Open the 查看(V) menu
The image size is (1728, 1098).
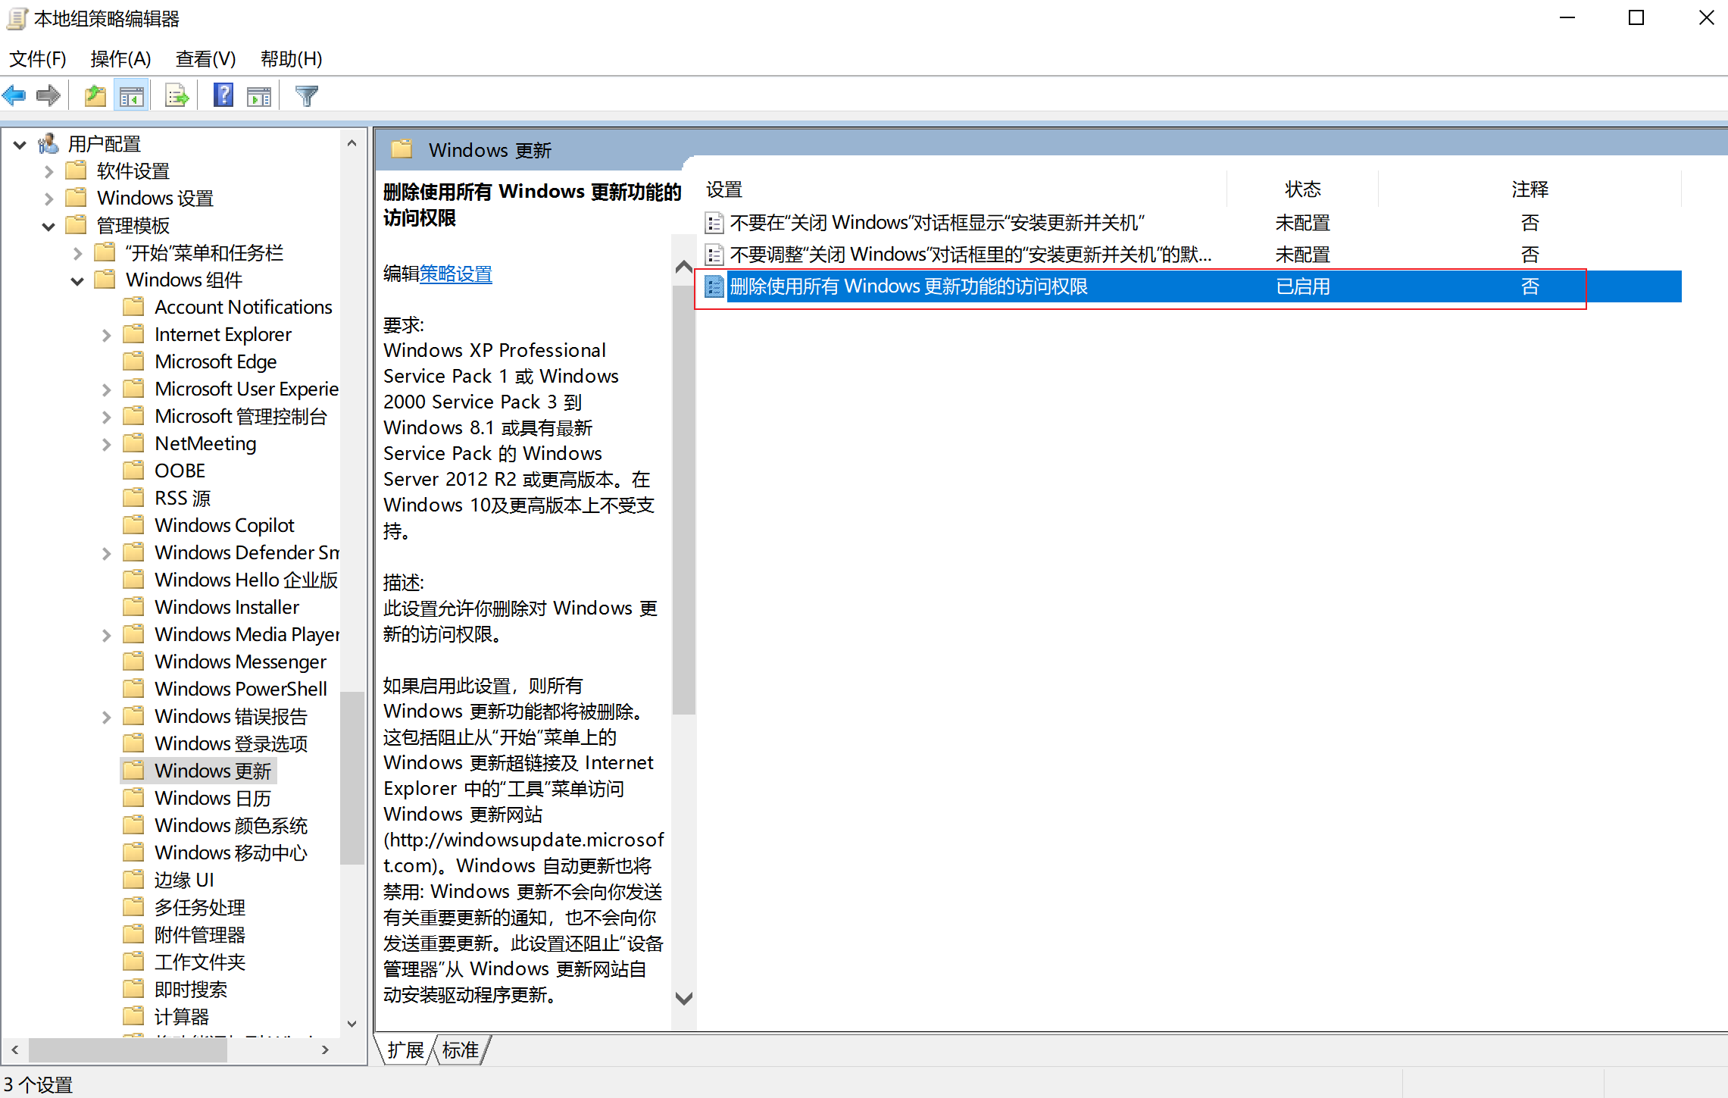tap(205, 58)
